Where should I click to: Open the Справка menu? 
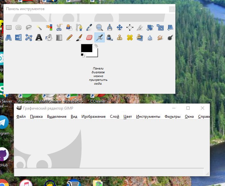coord(204,117)
